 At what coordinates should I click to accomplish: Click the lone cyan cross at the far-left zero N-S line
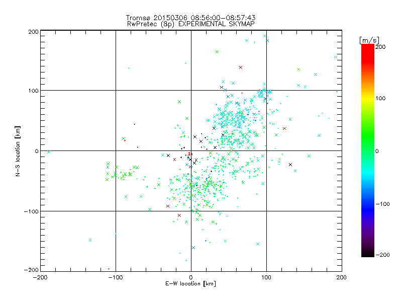[x=49, y=152]
